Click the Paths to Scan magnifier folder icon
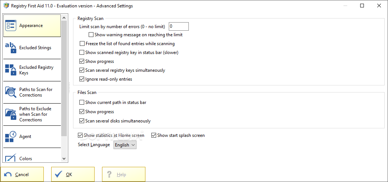The image size is (388, 182). pyautogui.click(x=10, y=92)
